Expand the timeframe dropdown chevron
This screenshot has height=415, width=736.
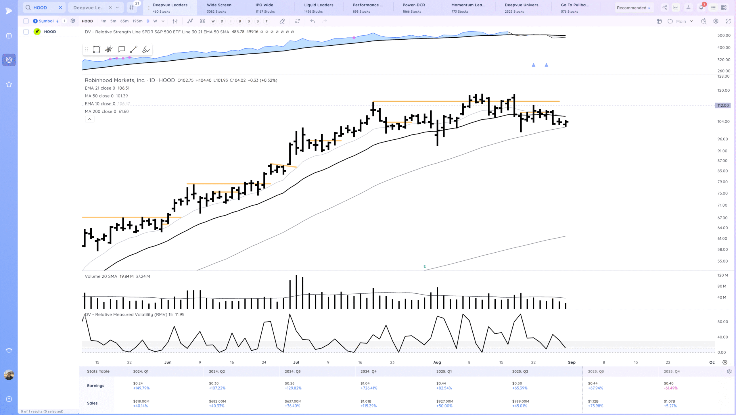[163, 21]
